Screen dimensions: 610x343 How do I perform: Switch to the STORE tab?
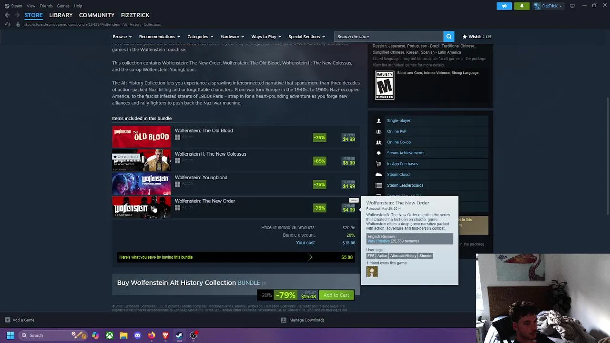(x=33, y=15)
